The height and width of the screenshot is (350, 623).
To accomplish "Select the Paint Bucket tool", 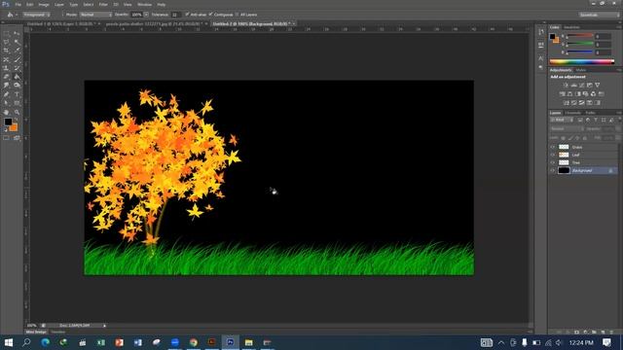I will click(x=17, y=77).
